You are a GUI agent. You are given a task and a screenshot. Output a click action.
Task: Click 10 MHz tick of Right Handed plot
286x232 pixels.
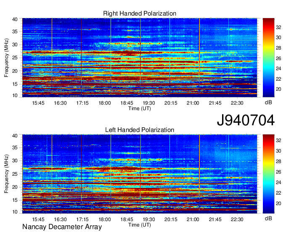click(x=15, y=95)
